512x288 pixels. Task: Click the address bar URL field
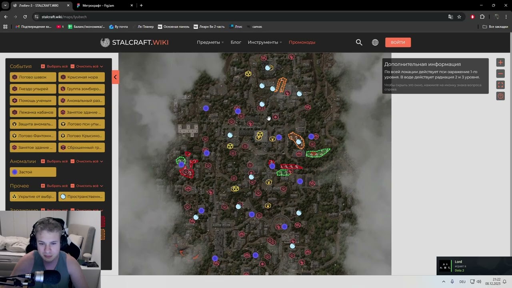point(240,17)
